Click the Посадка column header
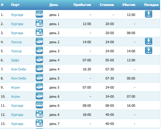165x129 pixels. (x=151, y=5)
